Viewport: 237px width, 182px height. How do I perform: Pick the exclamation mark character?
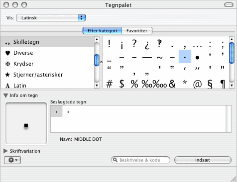tap(109, 44)
